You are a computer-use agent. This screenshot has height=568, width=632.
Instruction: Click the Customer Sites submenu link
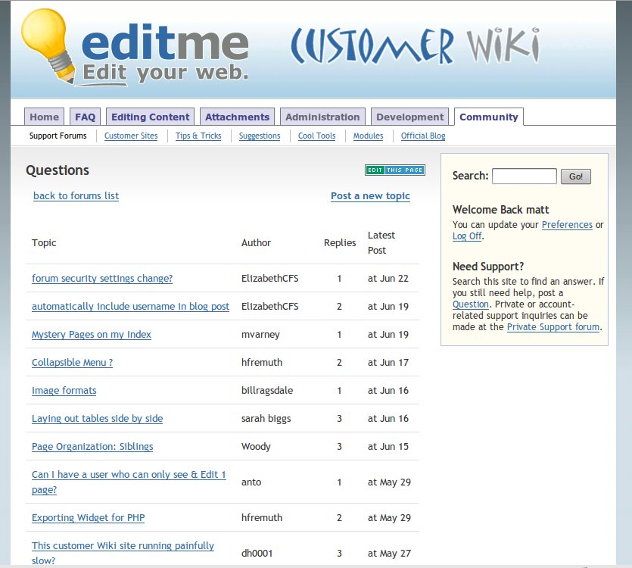click(x=131, y=136)
